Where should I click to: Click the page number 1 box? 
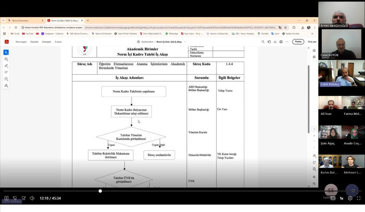point(314,129)
